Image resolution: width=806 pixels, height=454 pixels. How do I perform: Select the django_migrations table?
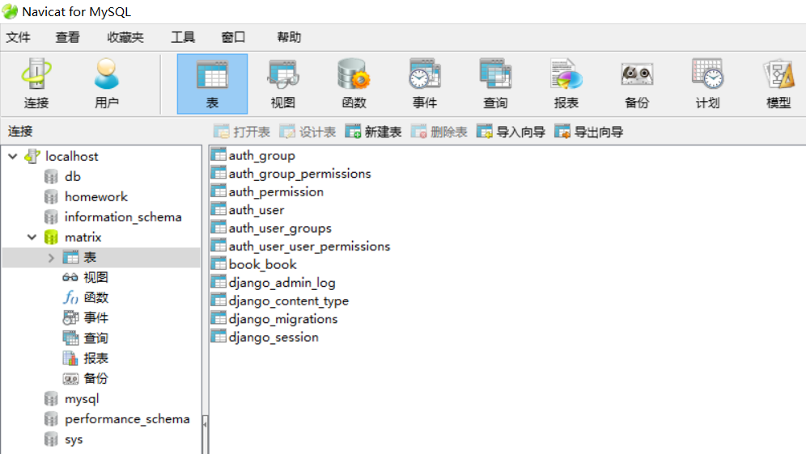pyautogui.click(x=283, y=318)
